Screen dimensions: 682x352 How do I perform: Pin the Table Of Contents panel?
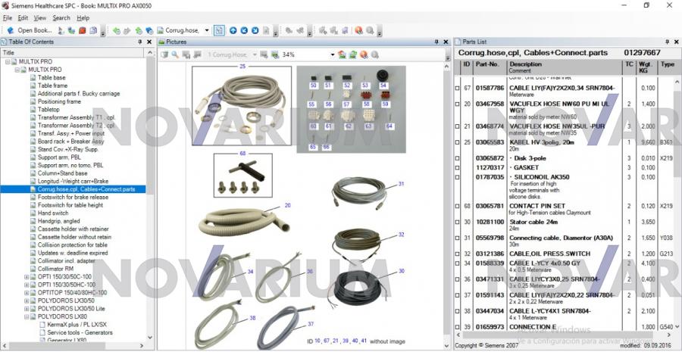(x=139, y=42)
